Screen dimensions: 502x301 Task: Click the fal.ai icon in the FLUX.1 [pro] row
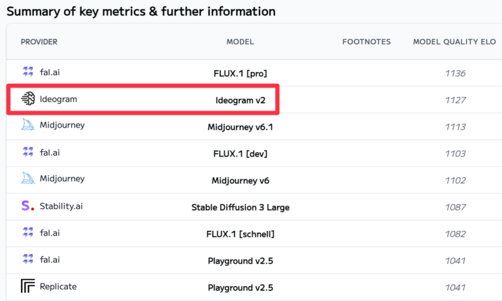(27, 72)
